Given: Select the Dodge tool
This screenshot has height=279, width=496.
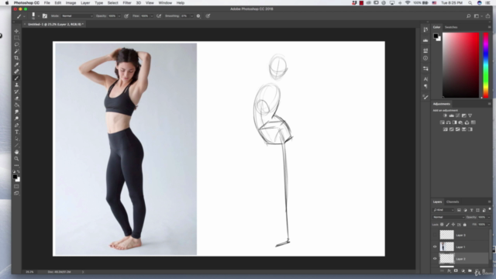Looking at the screenshot, I should pyautogui.click(x=16, y=119).
